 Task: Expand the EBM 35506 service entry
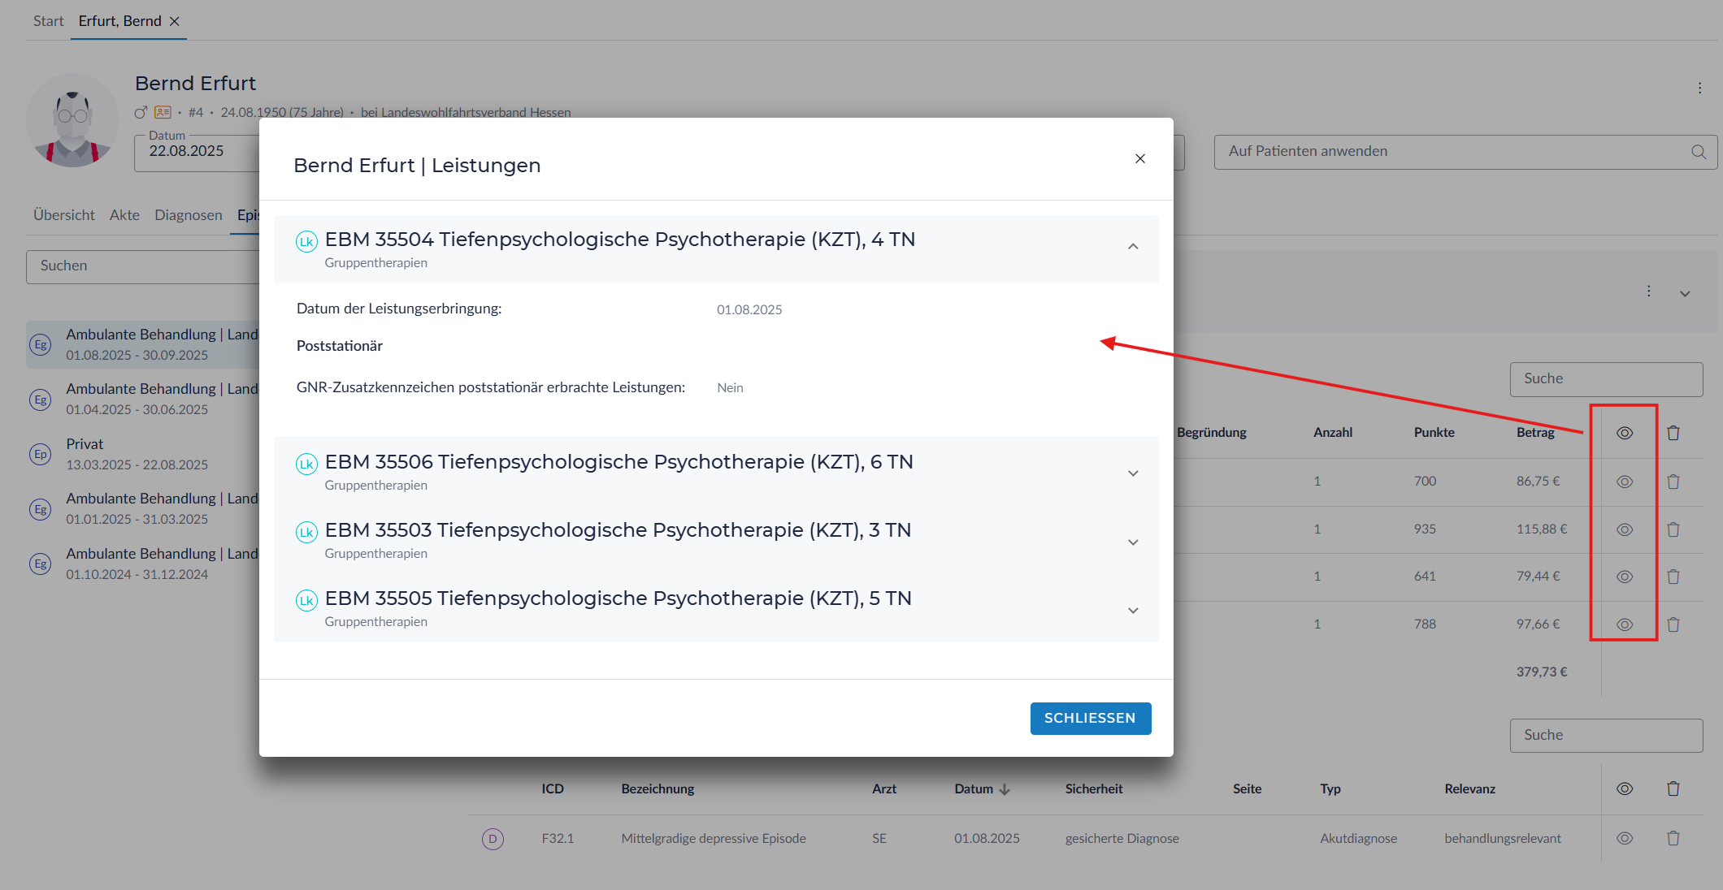point(1133,473)
